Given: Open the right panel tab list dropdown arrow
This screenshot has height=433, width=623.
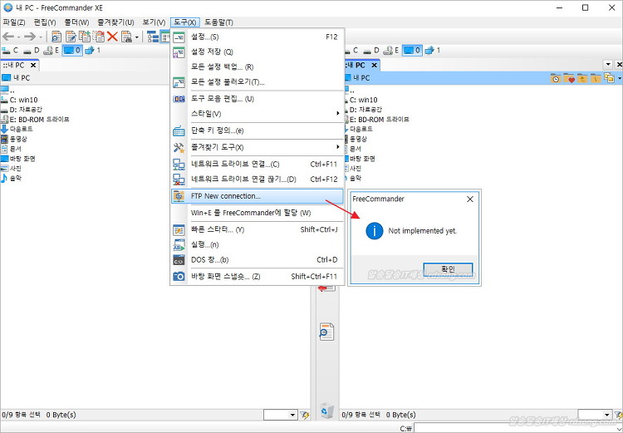Looking at the screenshot, I should [608, 65].
